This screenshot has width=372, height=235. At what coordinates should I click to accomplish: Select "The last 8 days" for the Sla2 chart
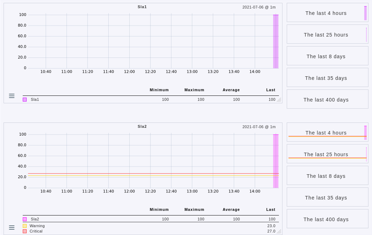click(x=326, y=176)
